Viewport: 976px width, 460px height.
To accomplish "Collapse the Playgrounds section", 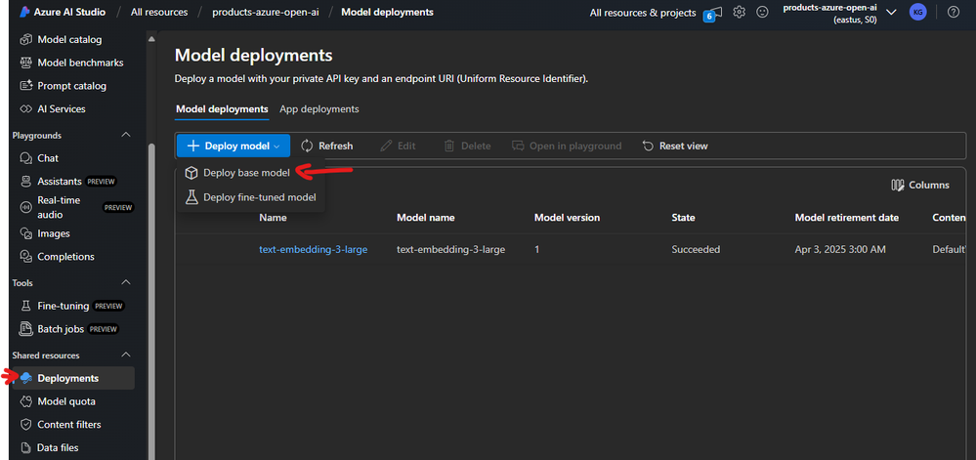I will (126, 135).
